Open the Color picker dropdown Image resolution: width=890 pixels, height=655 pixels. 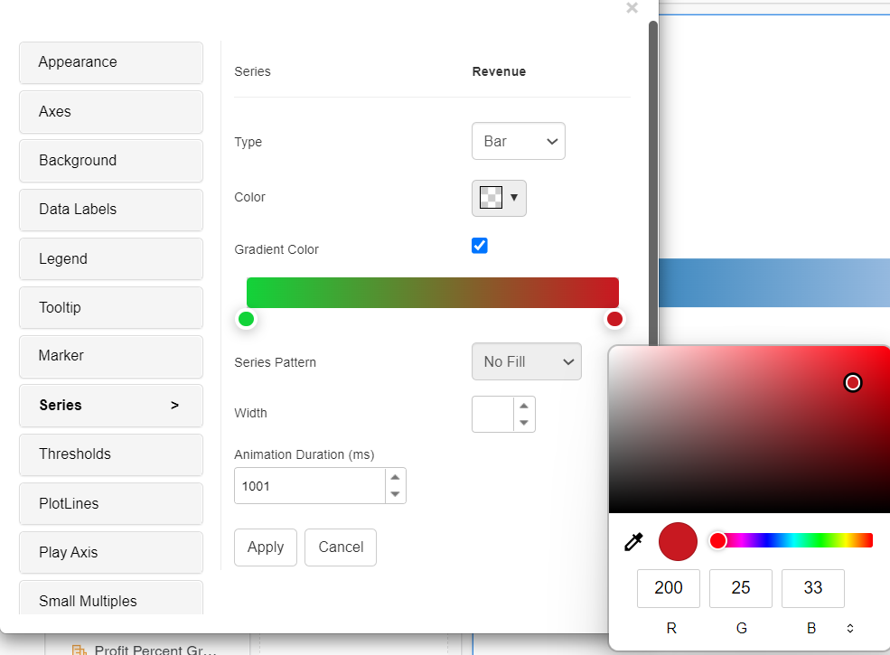(x=499, y=198)
